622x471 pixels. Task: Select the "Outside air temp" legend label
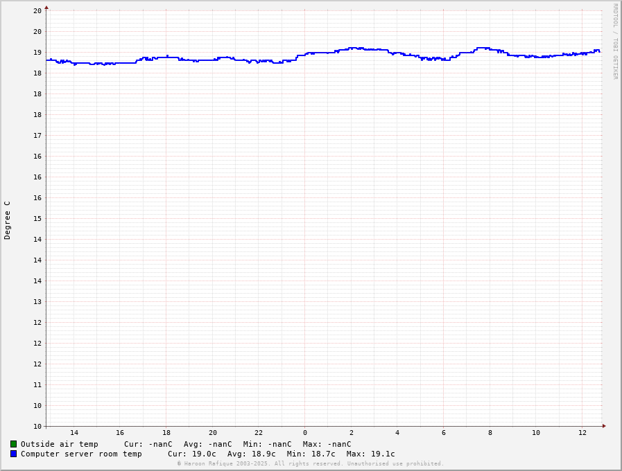(59, 444)
